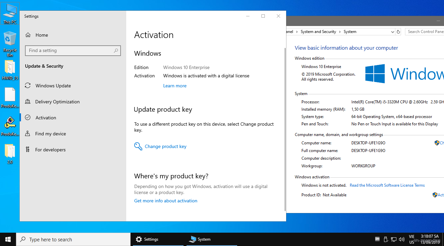
Task: Click the 'Update & Security' sidebar heading
Action: [44, 66]
